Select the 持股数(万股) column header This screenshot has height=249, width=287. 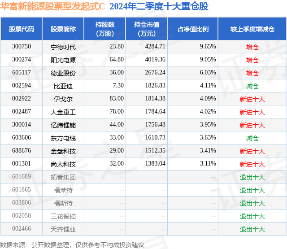105,29
